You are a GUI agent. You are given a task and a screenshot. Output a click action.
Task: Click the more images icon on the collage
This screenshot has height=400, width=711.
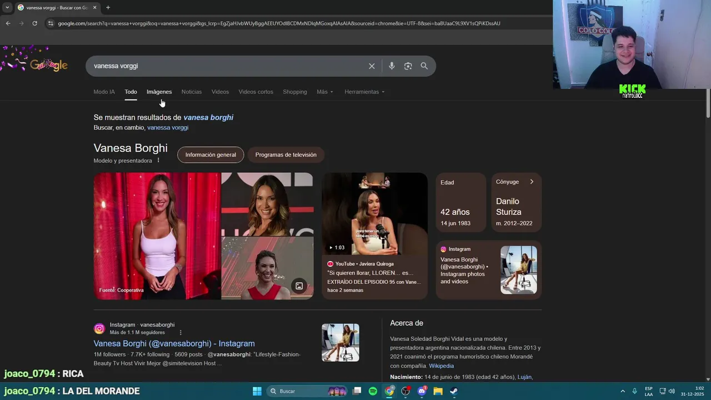click(x=299, y=286)
